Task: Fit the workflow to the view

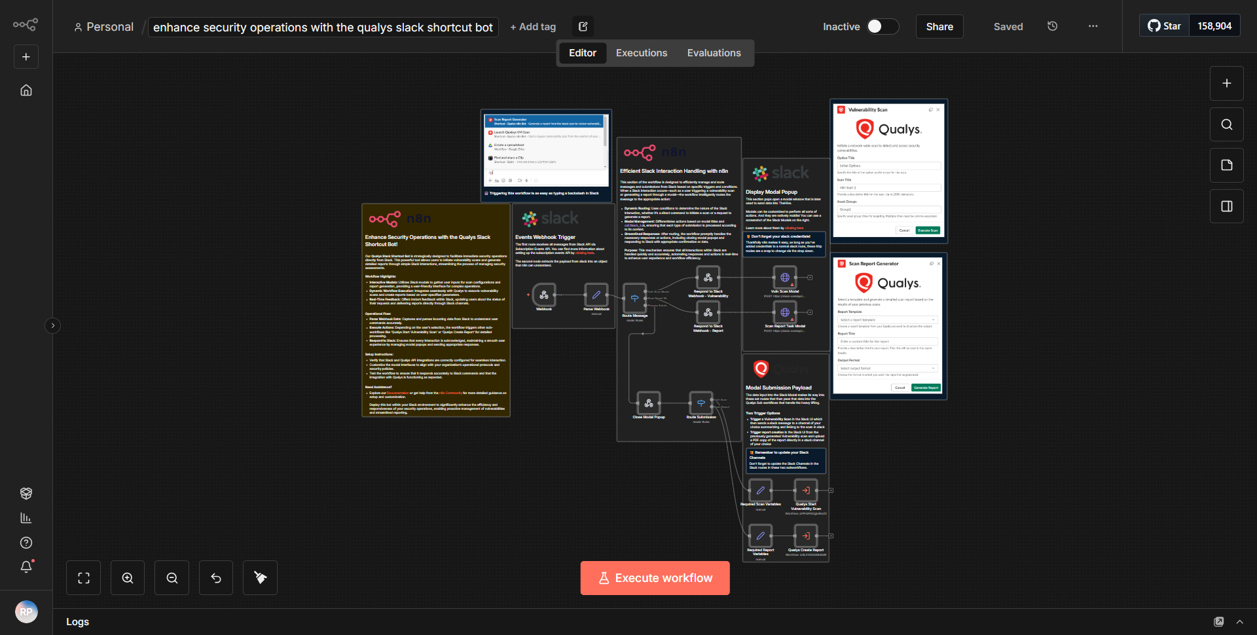Action: pyautogui.click(x=83, y=577)
